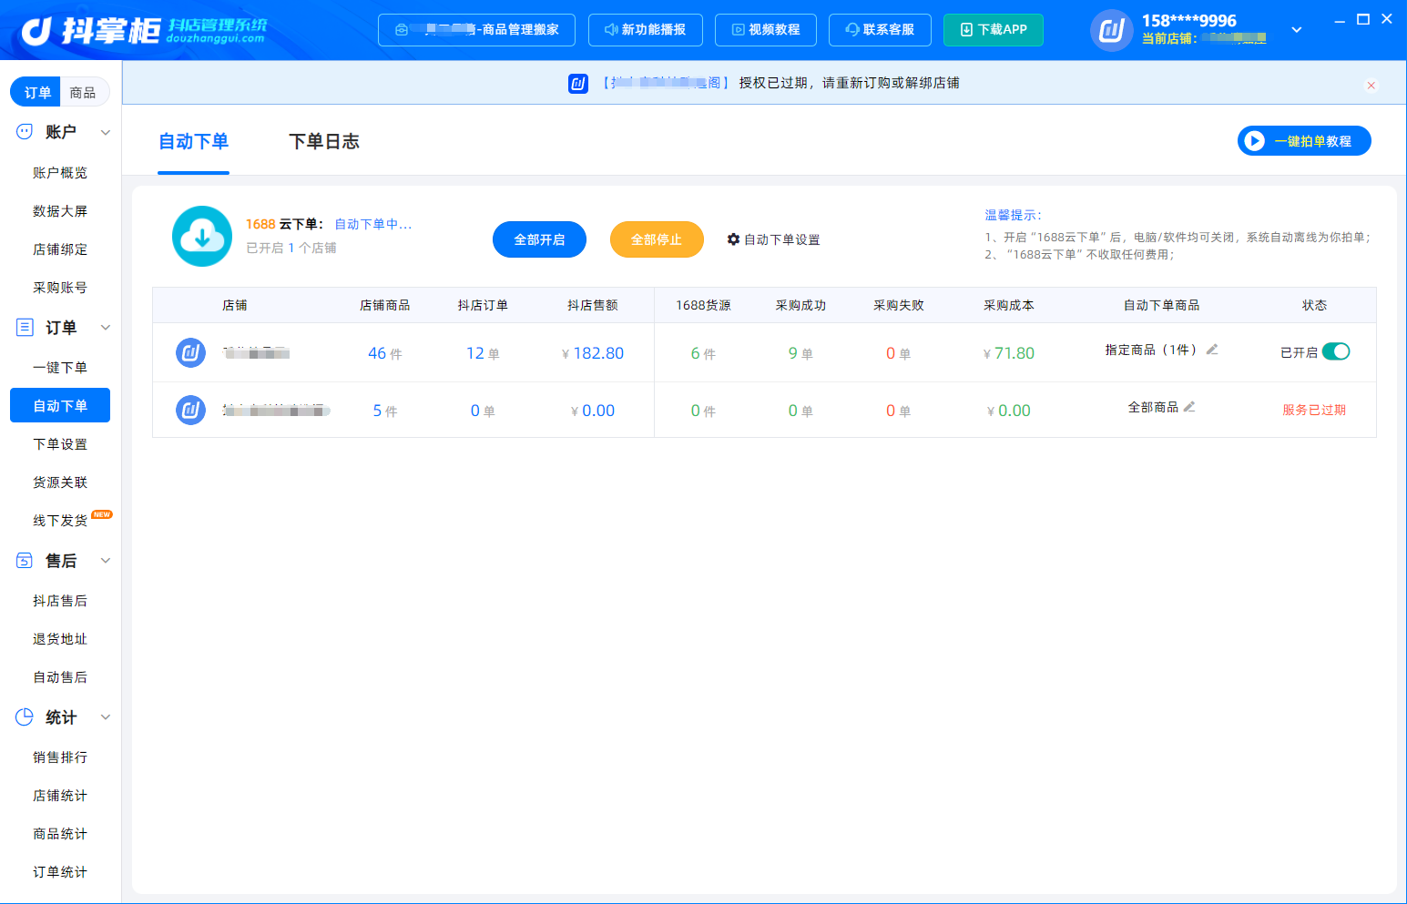
Task: Open the 下单日志 tab
Action: (x=324, y=142)
